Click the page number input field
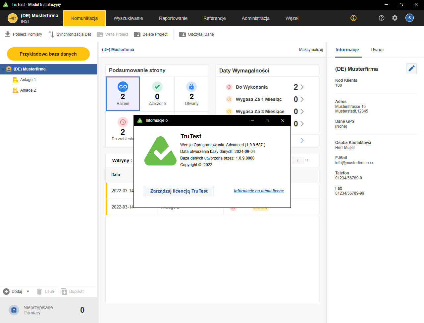This screenshot has height=323, width=424. [297, 161]
